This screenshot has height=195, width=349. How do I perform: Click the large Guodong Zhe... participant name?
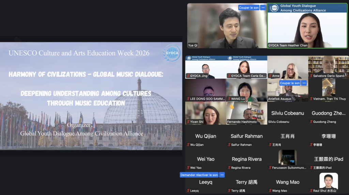[x=329, y=113]
